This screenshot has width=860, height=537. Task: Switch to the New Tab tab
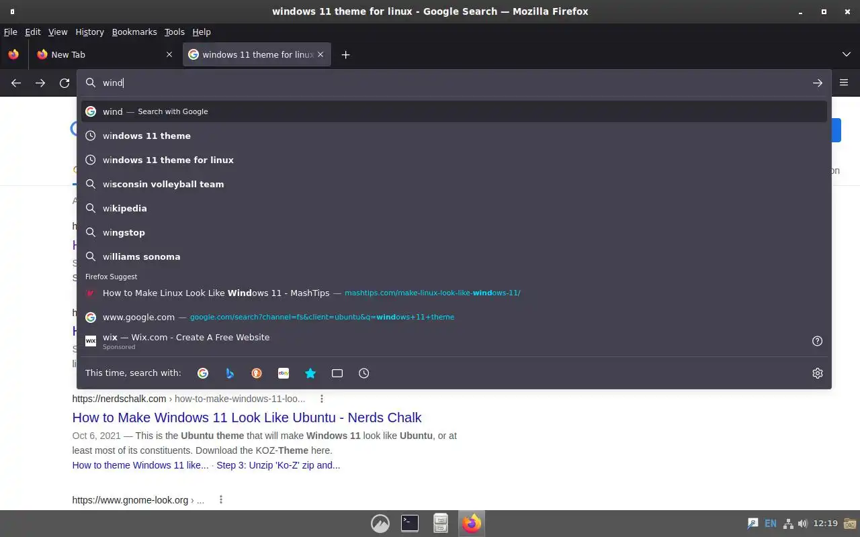tap(105, 55)
